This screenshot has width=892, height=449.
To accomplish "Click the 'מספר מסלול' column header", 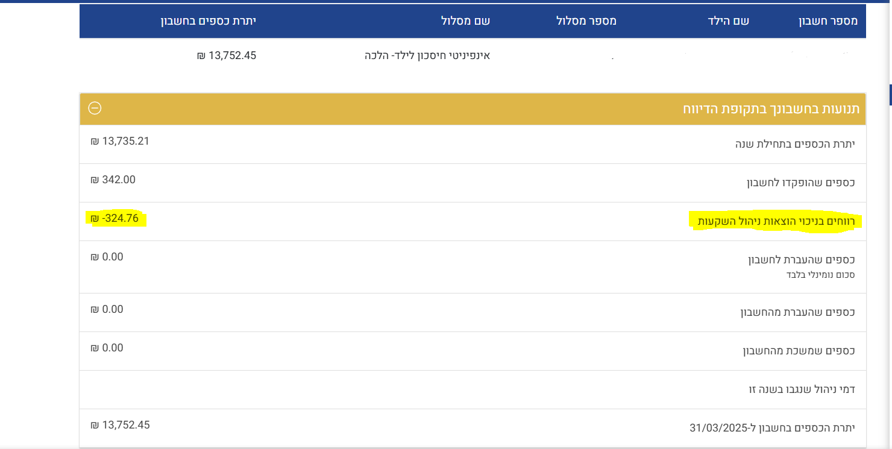I will click(x=586, y=21).
